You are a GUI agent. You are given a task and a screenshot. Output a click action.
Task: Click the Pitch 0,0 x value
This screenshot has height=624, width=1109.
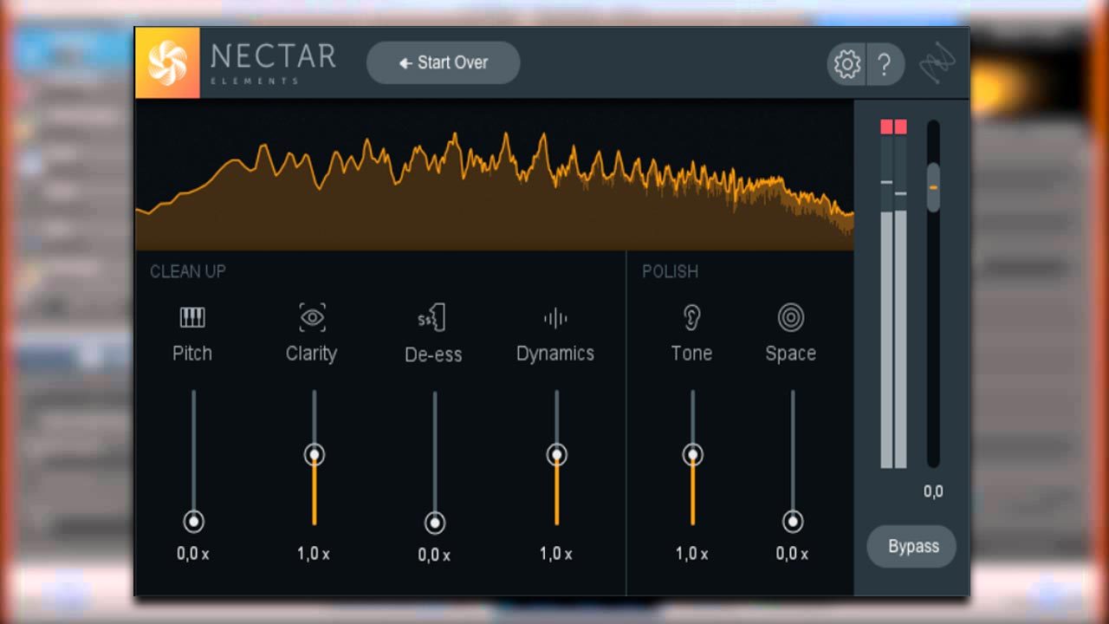pos(193,554)
